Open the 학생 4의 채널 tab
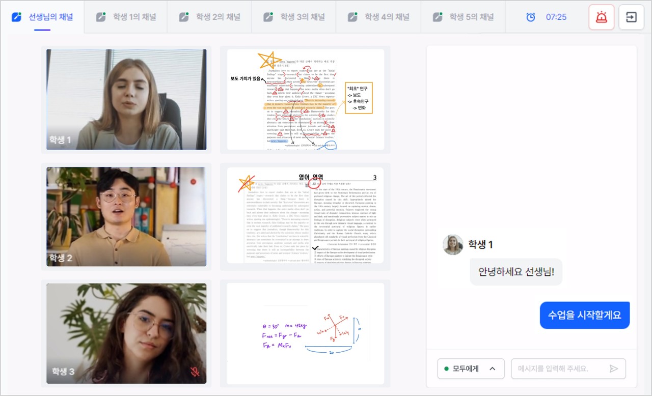652x396 pixels. [379, 16]
